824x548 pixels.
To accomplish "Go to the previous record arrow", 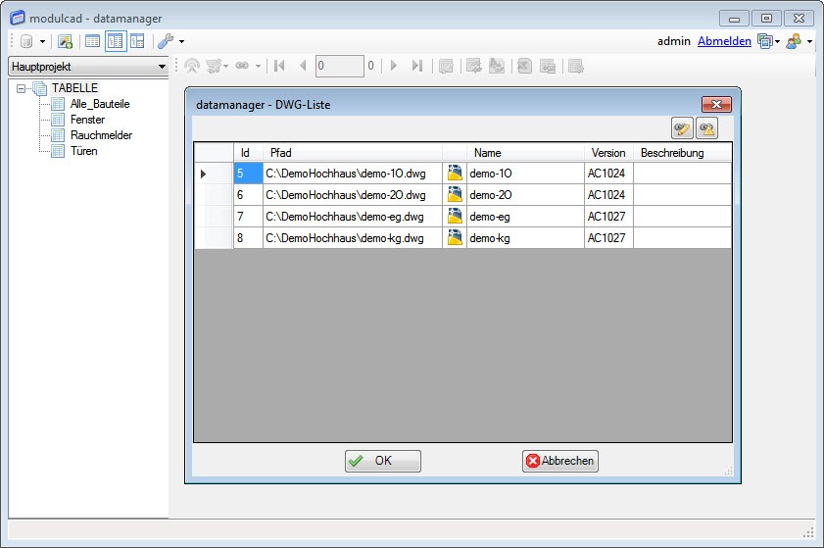I will click(303, 66).
